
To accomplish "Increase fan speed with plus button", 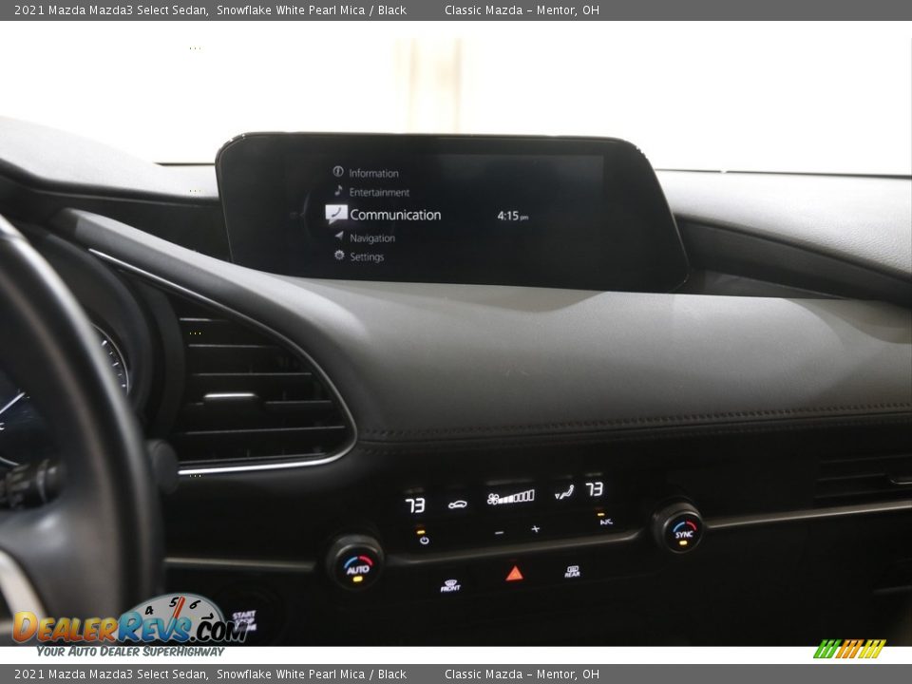I will point(535,529).
